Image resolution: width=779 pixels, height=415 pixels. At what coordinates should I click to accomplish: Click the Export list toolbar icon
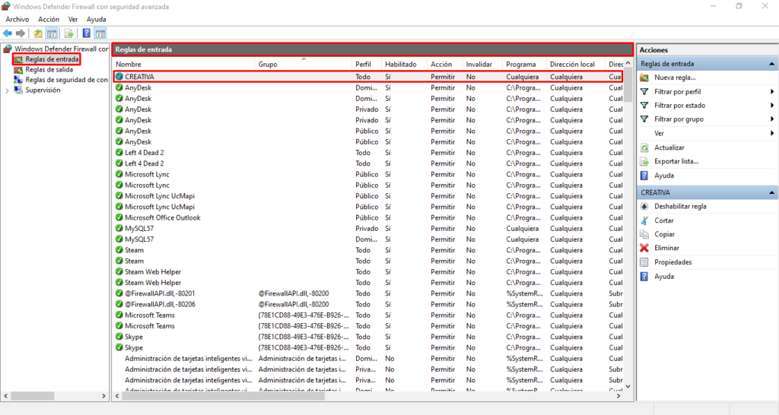(x=69, y=33)
